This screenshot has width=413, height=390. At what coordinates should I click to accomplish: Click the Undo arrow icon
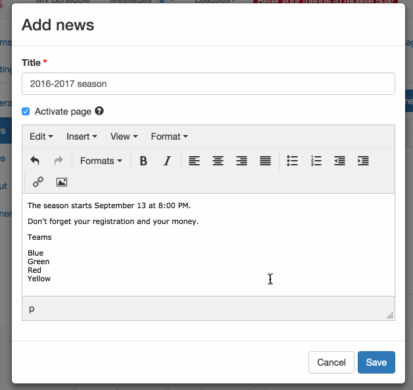(x=35, y=161)
